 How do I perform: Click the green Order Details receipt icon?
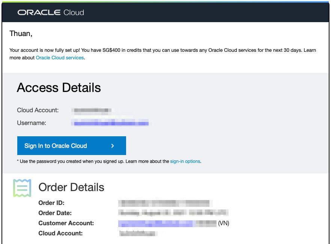coord(23,187)
